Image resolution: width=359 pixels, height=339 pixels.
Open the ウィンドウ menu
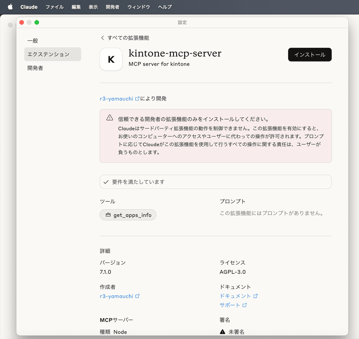tap(139, 7)
